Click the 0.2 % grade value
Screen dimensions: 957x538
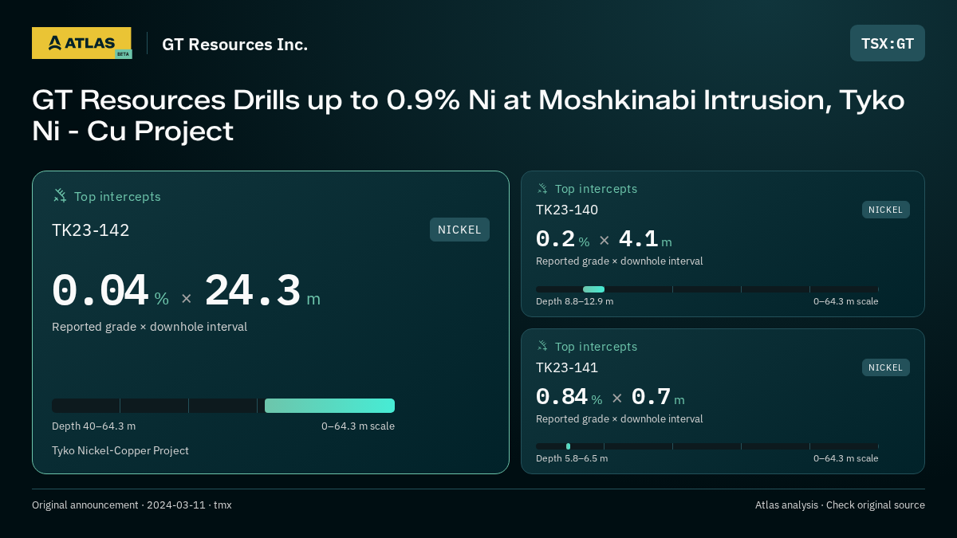[x=562, y=239]
